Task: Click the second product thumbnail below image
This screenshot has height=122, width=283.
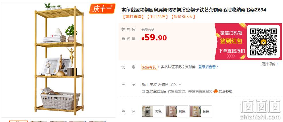Action: pyautogui.click(x=38, y=121)
